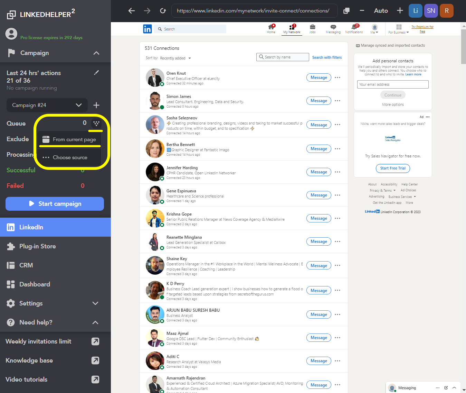Open Knowledge base external link icon
Image resolution: width=466 pixels, height=393 pixels.
pyautogui.click(x=95, y=360)
